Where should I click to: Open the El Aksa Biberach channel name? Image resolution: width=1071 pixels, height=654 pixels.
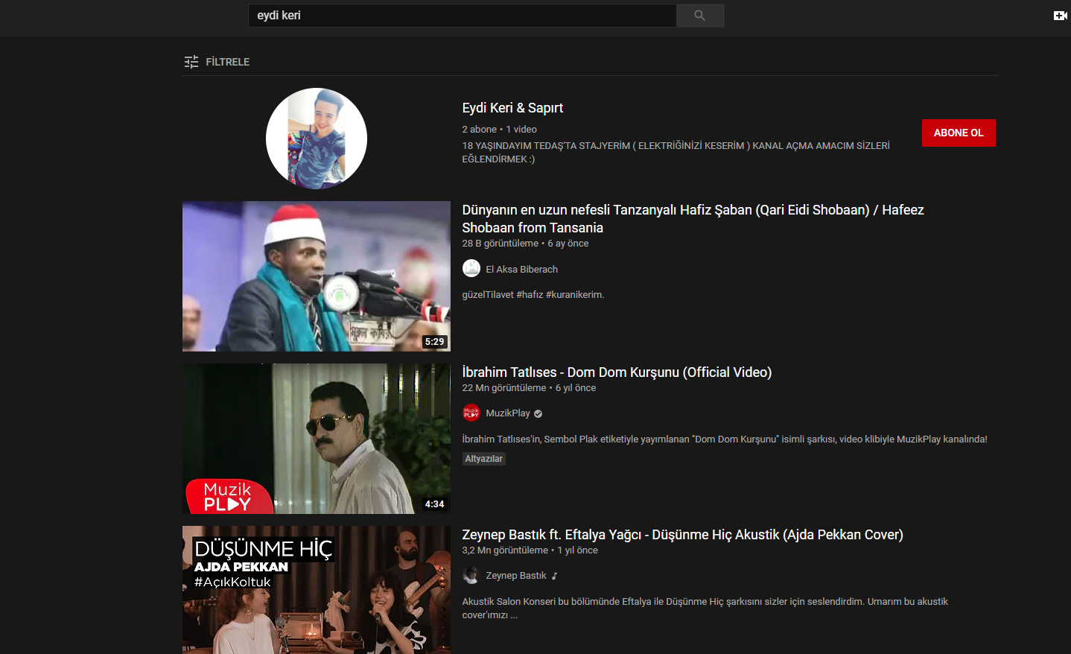pos(521,270)
